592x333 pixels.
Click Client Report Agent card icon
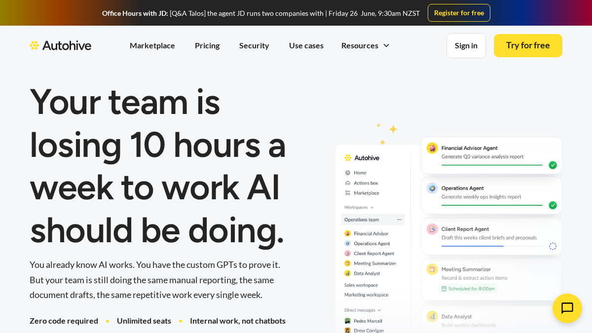[x=432, y=229]
